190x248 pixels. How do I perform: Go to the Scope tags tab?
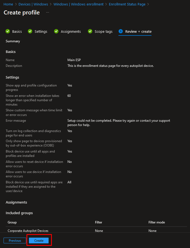coord(103,31)
